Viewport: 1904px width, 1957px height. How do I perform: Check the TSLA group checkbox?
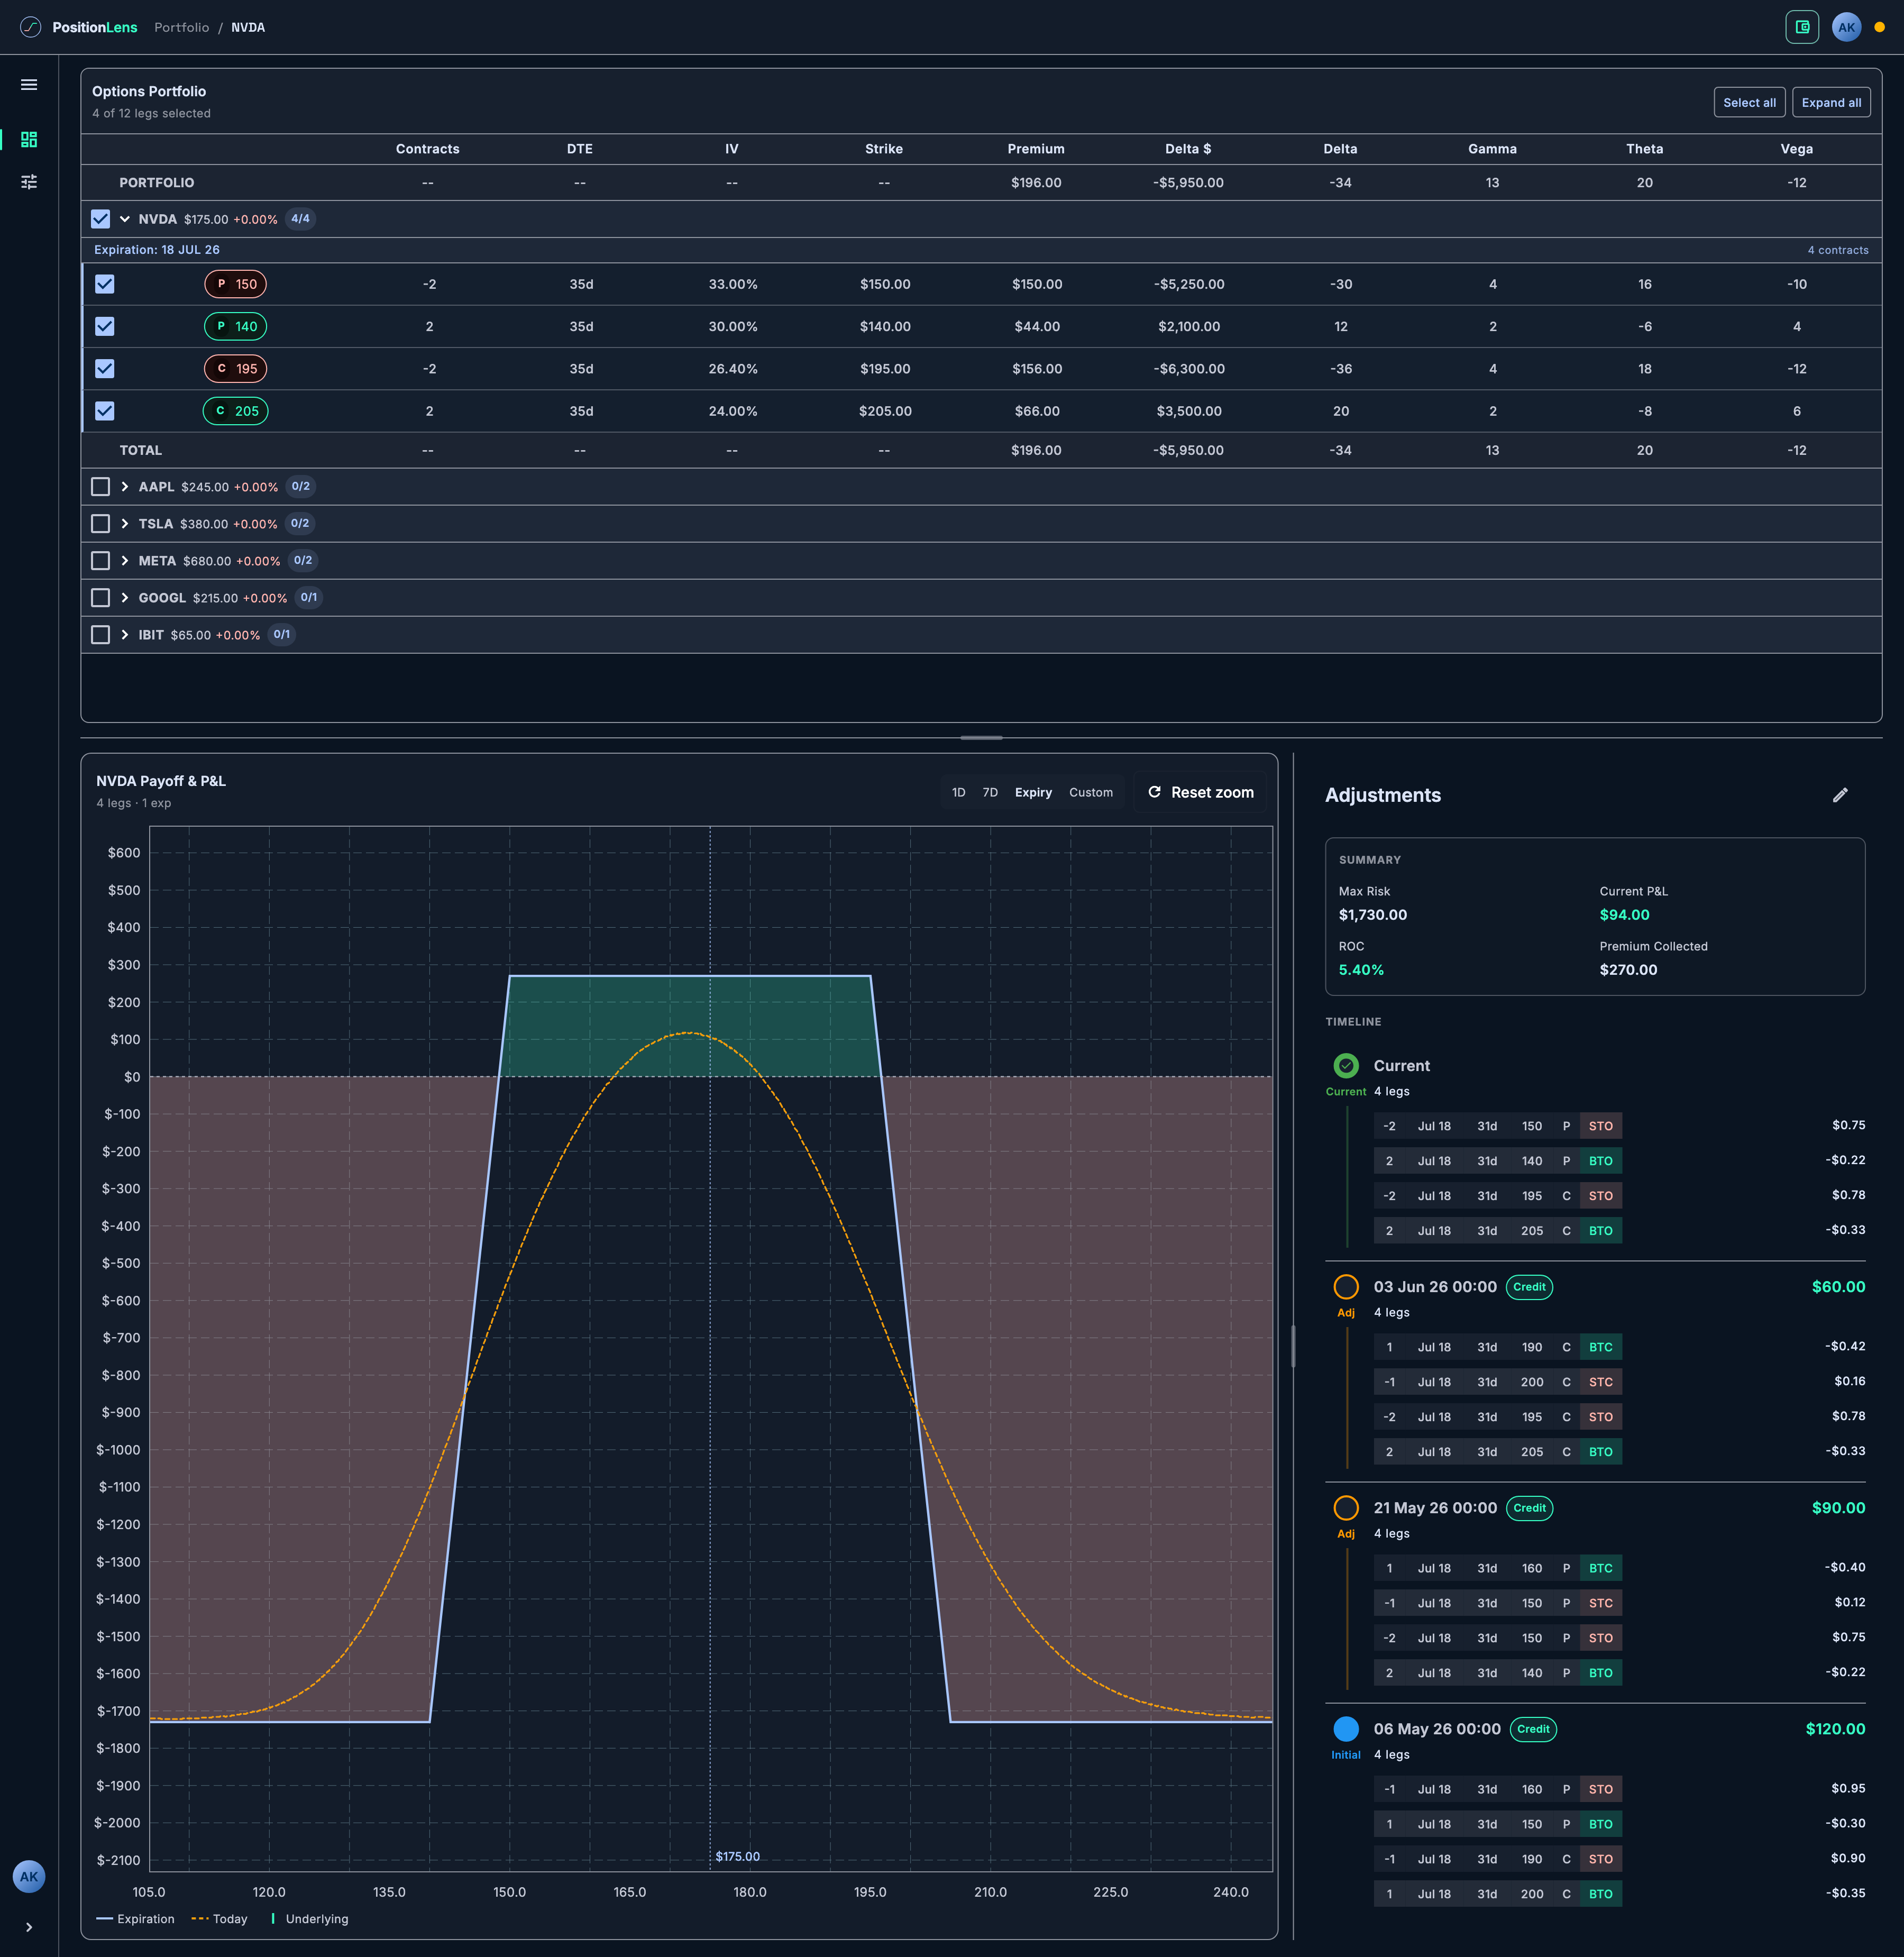(x=100, y=524)
